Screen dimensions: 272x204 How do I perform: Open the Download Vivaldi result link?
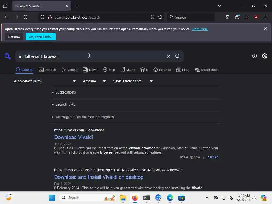click(74, 137)
